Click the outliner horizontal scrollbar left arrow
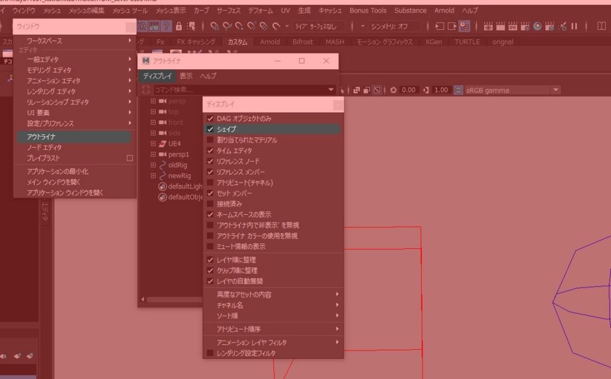611x379 pixels. (x=143, y=300)
